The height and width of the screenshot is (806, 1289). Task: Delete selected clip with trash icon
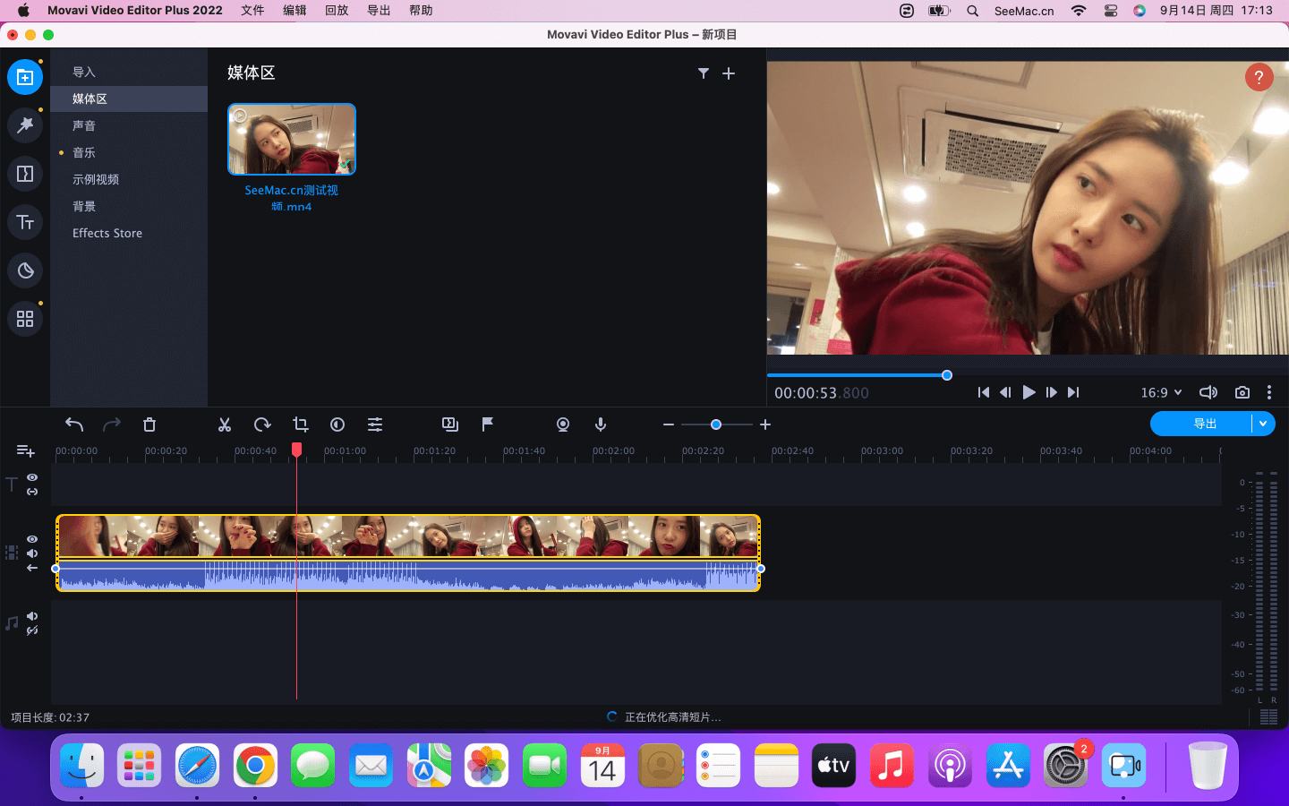click(149, 424)
